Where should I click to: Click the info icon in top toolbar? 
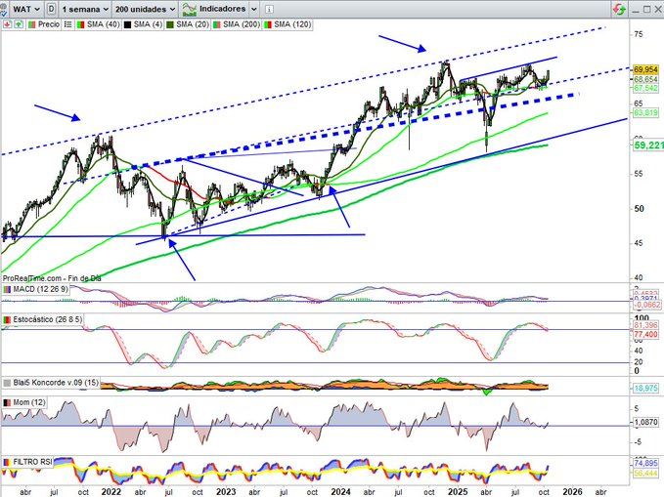tap(269, 9)
